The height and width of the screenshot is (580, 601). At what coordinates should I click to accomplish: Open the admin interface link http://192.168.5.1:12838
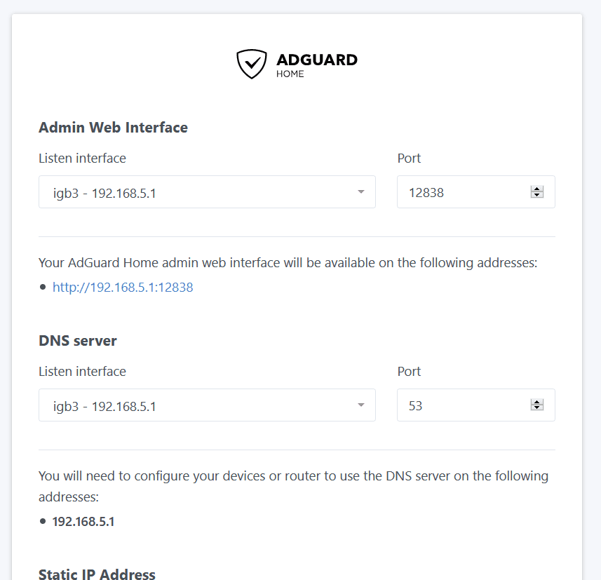point(123,287)
